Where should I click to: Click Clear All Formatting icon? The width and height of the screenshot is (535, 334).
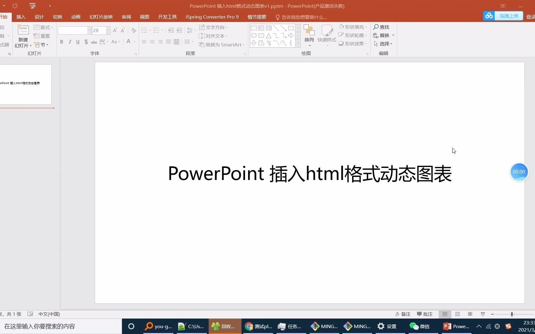pyautogui.click(x=134, y=30)
